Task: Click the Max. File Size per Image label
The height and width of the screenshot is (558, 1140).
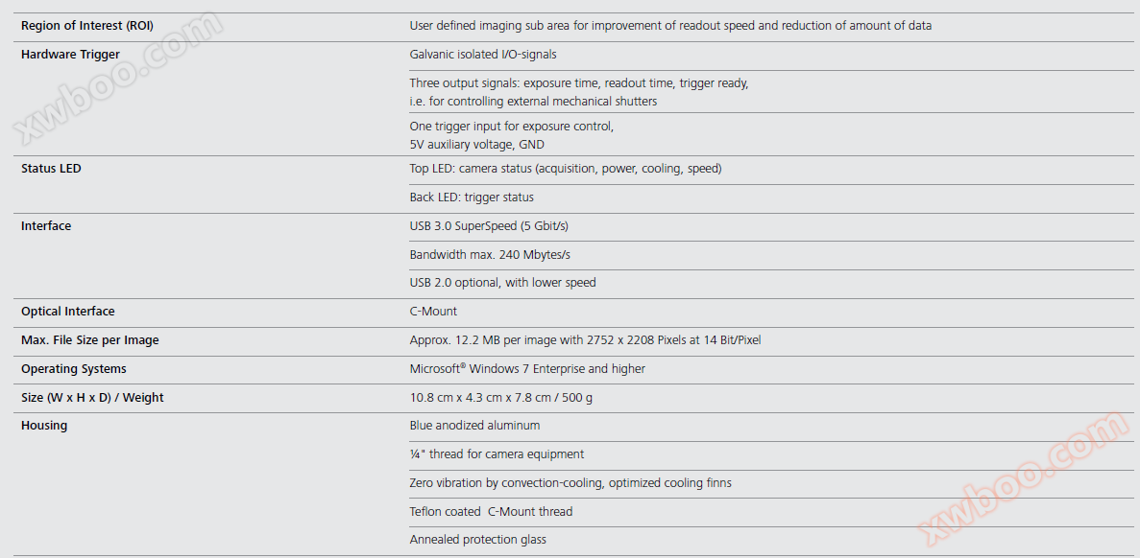Action: [90, 340]
